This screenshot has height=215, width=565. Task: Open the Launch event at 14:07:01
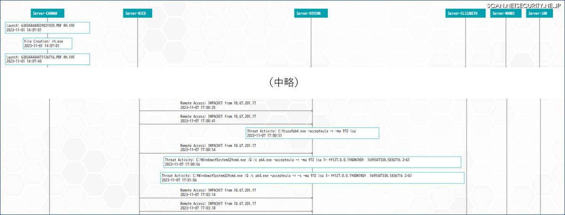(x=48, y=27)
